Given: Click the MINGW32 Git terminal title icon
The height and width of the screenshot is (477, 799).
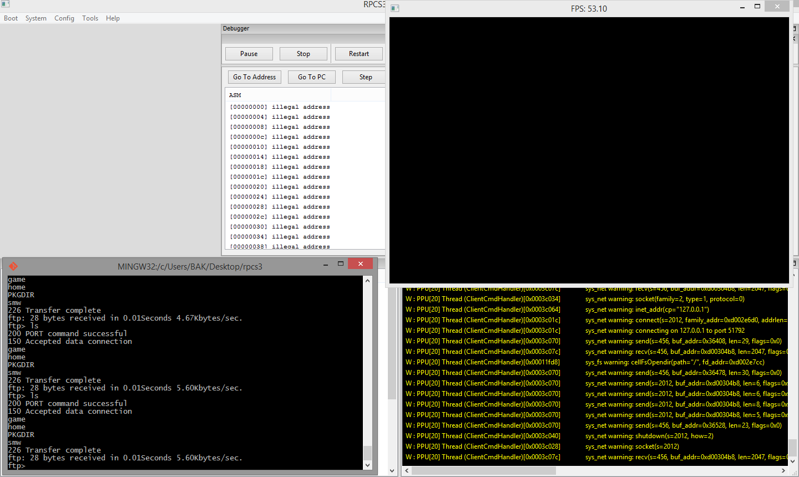Looking at the screenshot, I should [13, 266].
